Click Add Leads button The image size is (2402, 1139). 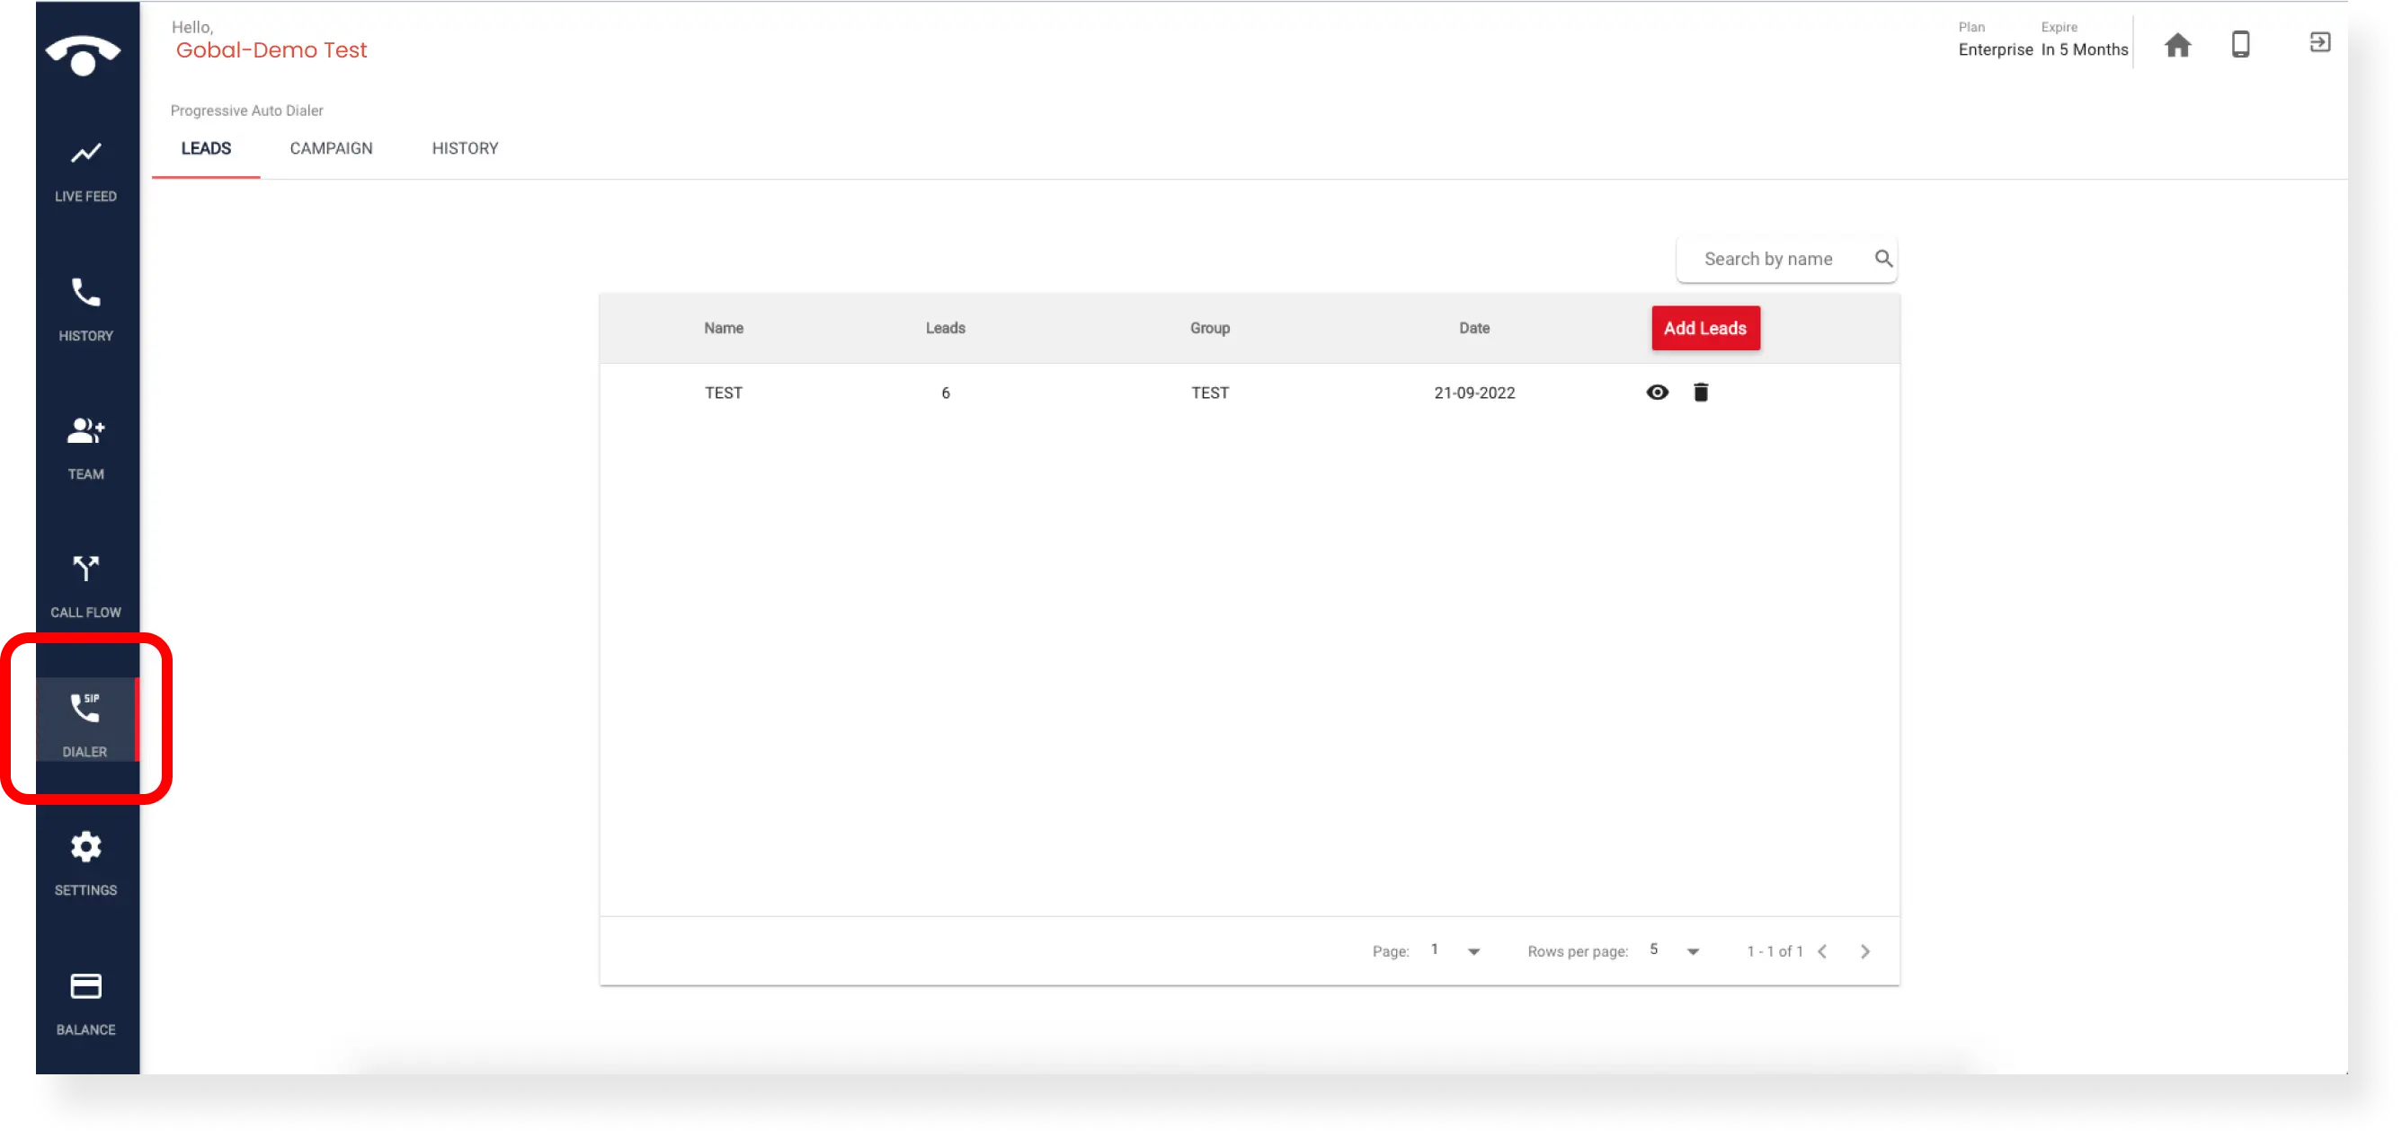click(x=1705, y=328)
